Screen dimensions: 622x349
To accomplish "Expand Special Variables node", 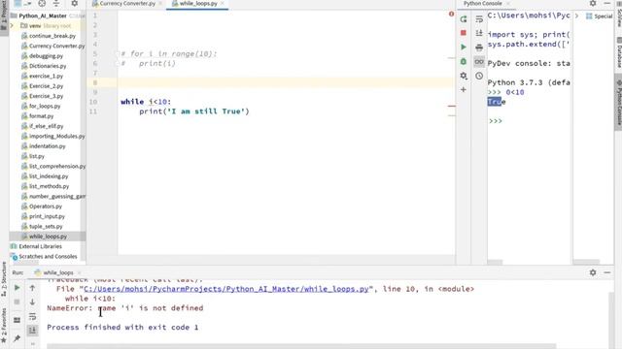I will 576,16.
